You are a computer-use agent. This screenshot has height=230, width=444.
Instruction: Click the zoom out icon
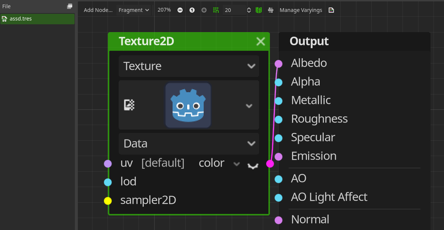click(180, 10)
